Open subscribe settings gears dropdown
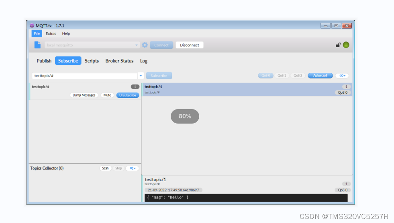The height and width of the screenshot is (223, 394). (342, 76)
